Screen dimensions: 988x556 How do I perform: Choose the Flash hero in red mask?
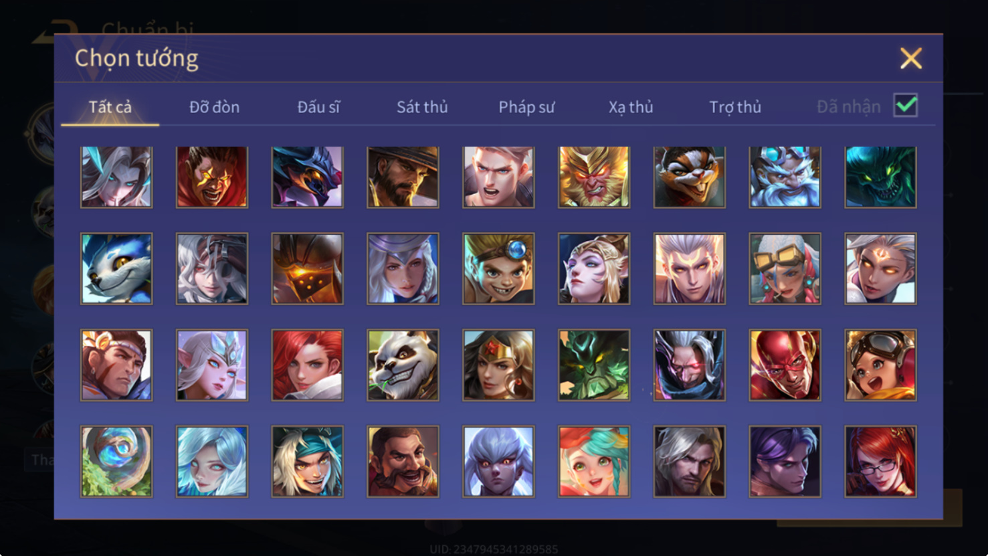[x=785, y=365]
